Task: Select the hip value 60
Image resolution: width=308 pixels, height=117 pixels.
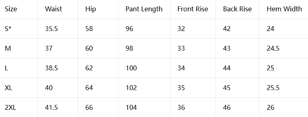Action: (x=89, y=48)
